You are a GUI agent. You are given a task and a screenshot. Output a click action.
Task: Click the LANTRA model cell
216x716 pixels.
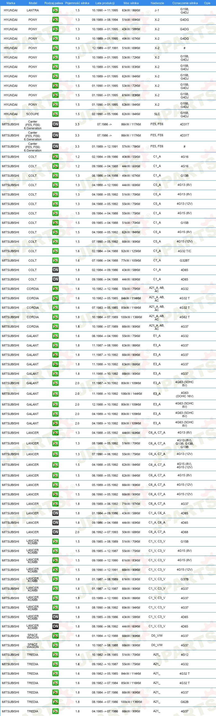point(33,10)
